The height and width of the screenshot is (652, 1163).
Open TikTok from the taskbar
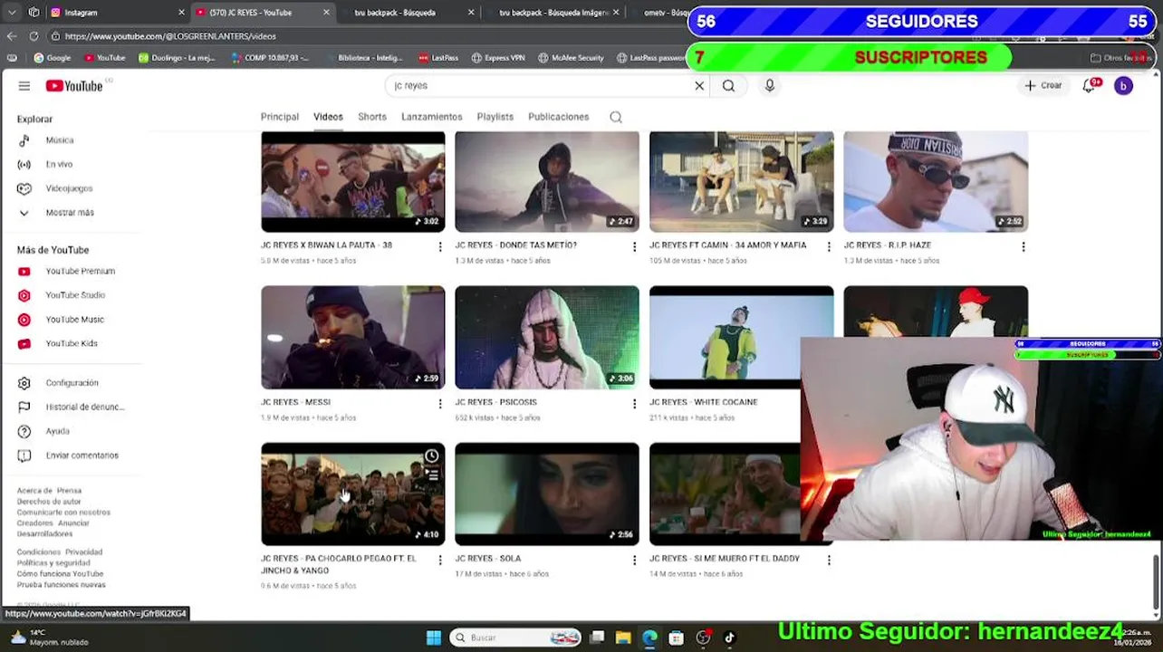point(729,638)
